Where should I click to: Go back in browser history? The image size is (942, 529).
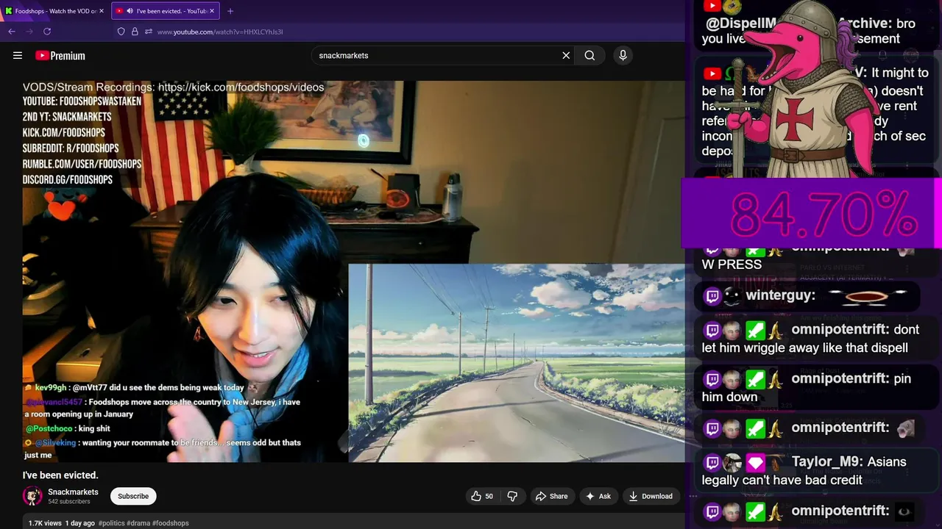click(x=12, y=32)
